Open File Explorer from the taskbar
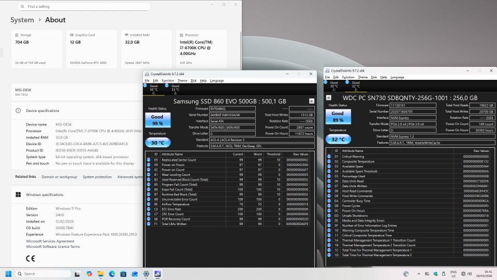Image resolution: width=497 pixels, height=280 pixels. coord(100,274)
